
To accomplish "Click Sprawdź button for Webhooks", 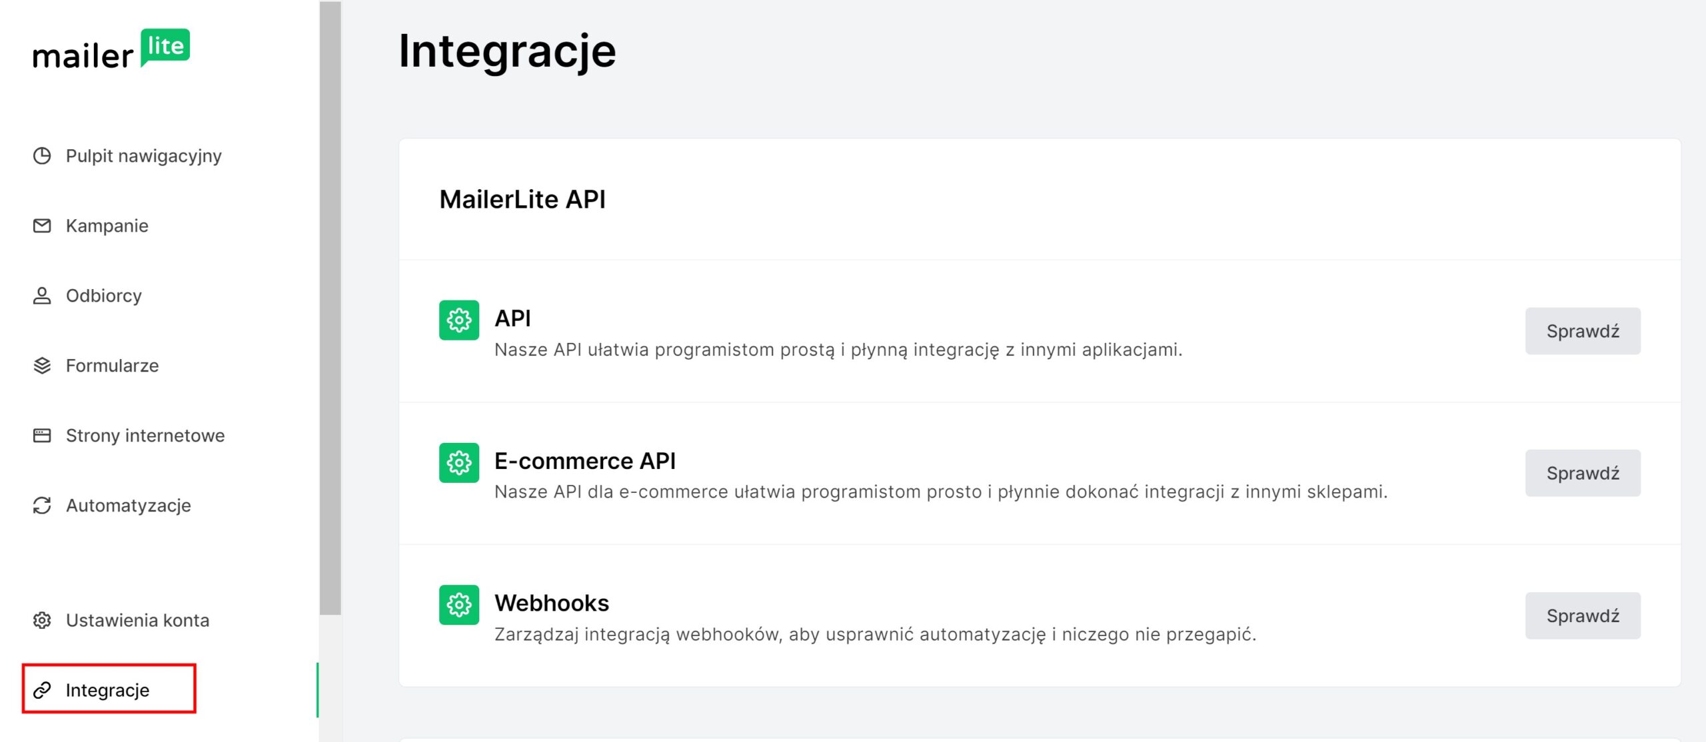I will 1583,615.
